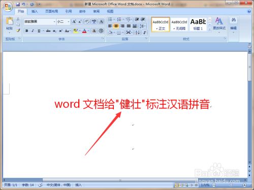
Task: Expand the 粘贴 paste options arrow
Action: [10, 33]
